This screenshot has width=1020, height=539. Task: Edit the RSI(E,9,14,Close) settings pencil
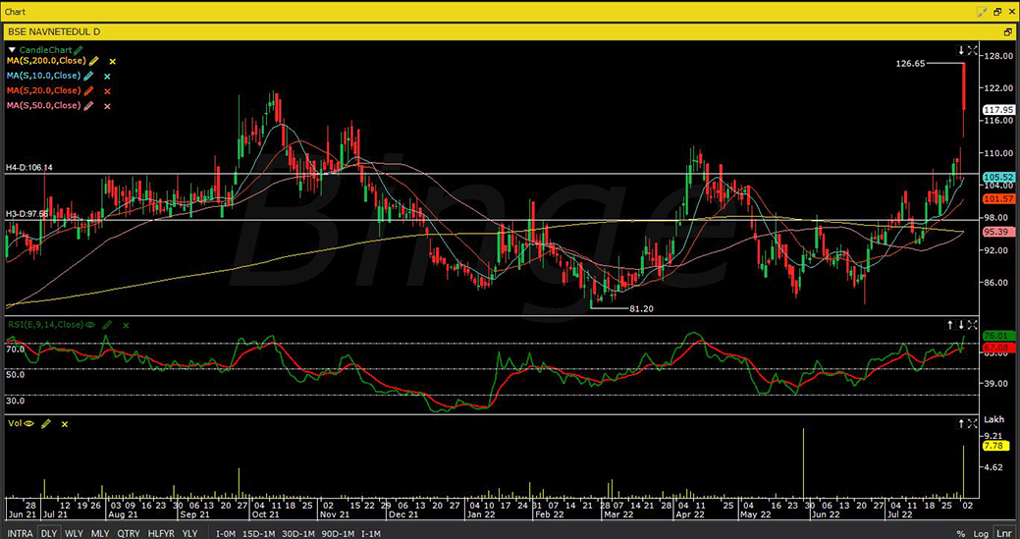(107, 324)
